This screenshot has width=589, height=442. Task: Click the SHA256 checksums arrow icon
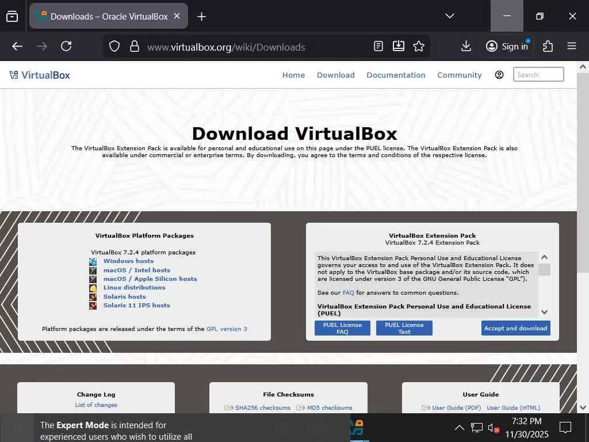click(x=229, y=408)
